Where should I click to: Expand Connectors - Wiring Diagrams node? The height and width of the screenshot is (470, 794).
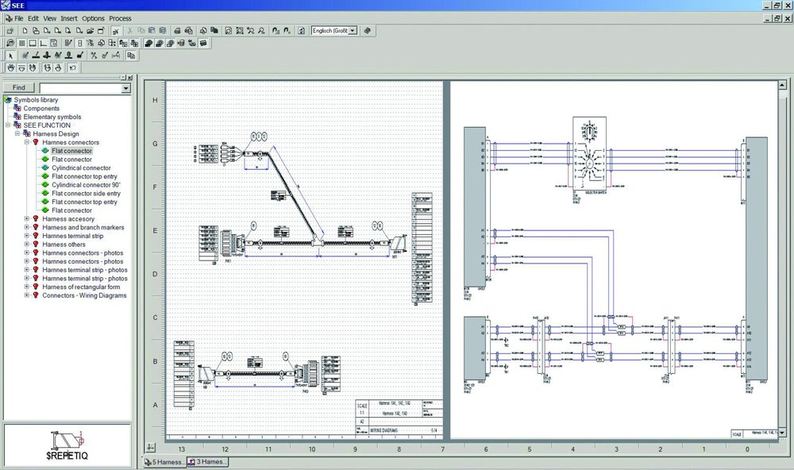27,295
